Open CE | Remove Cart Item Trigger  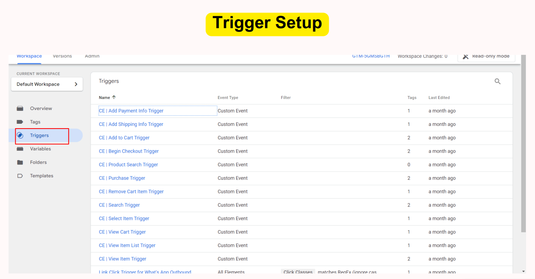coord(131,192)
